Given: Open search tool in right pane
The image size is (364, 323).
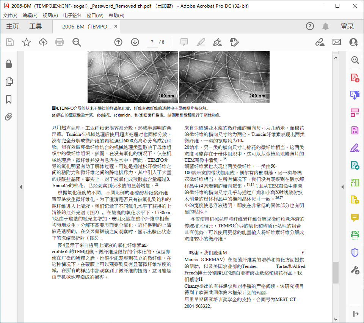Looking at the screenshot, I should [x=355, y=60].
